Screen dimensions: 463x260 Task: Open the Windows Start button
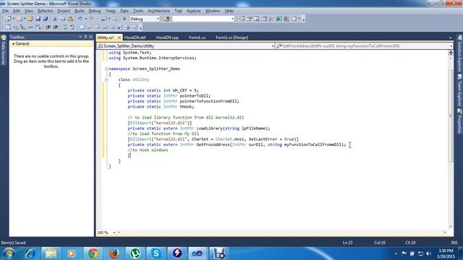9,253
